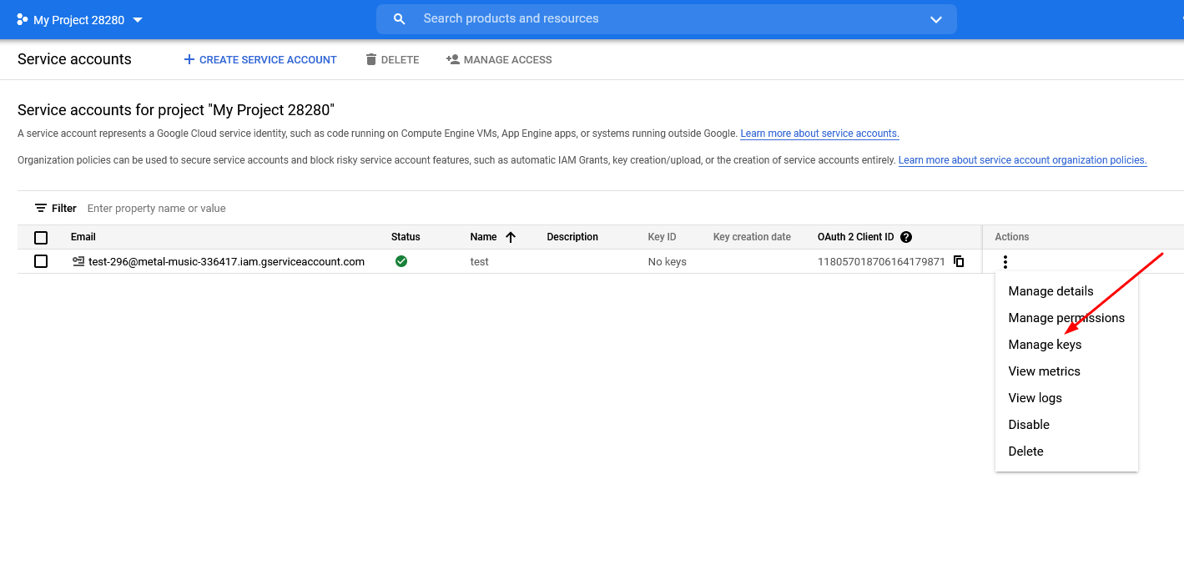This screenshot has width=1184, height=570.
Task: Click the project logo icon beside My Project 28280
Action: point(23,19)
